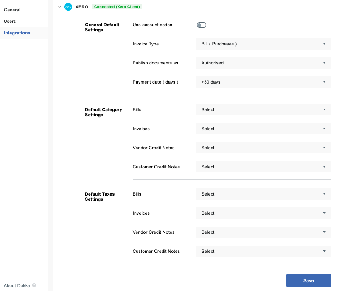
Task: Open Vendor Credit Notes taxes dropdown
Action: coord(263,232)
